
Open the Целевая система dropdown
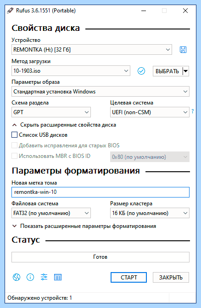(x=150, y=112)
